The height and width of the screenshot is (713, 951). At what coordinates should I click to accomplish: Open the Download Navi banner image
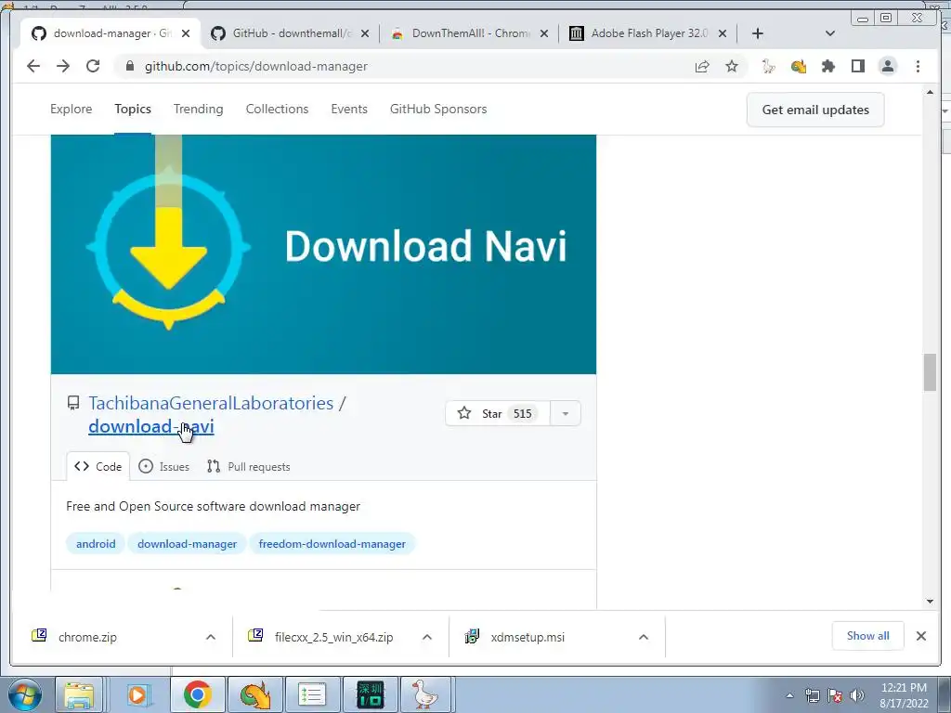pos(323,254)
